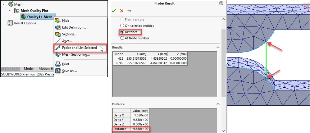Click the Settings menu icon

tap(58, 34)
